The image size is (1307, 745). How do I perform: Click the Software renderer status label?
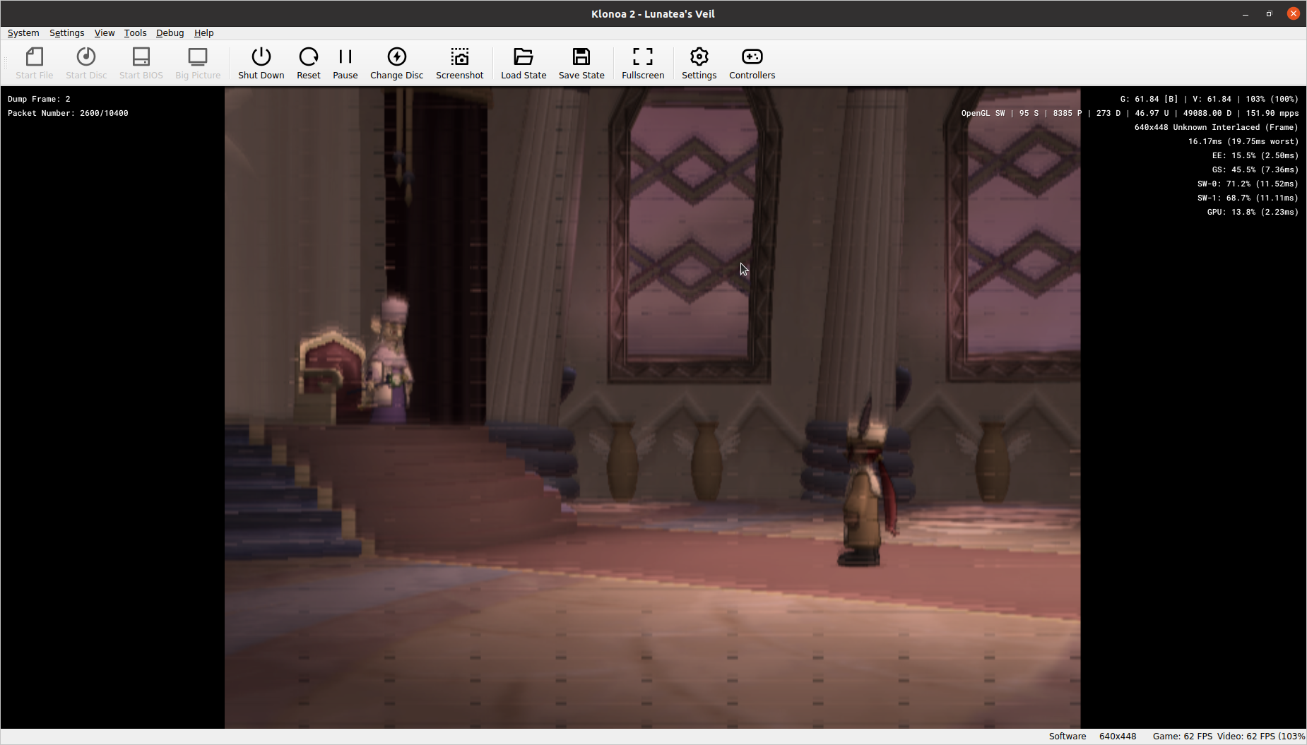[x=1068, y=737]
